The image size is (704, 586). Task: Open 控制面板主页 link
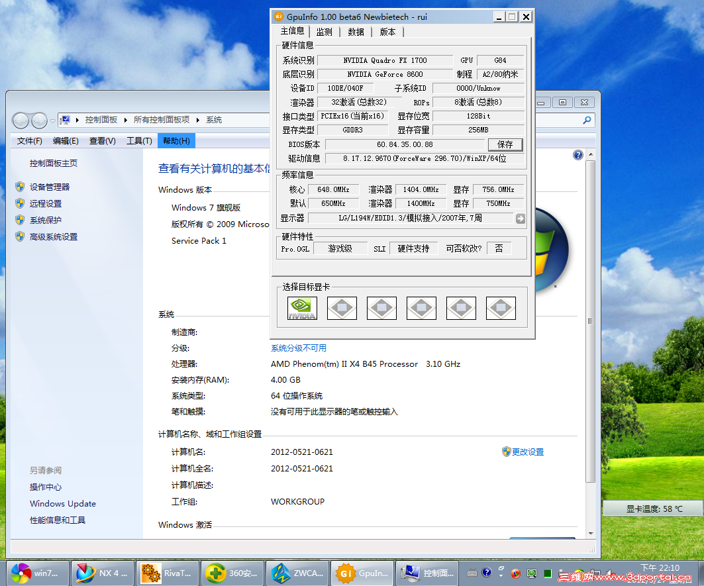coord(54,164)
